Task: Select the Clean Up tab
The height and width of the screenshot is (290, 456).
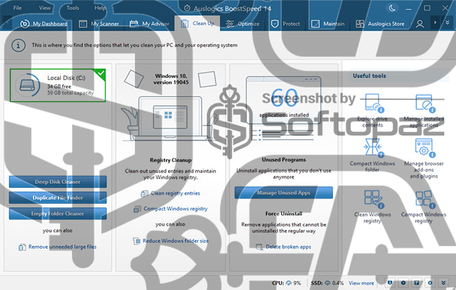Action: click(197, 23)
